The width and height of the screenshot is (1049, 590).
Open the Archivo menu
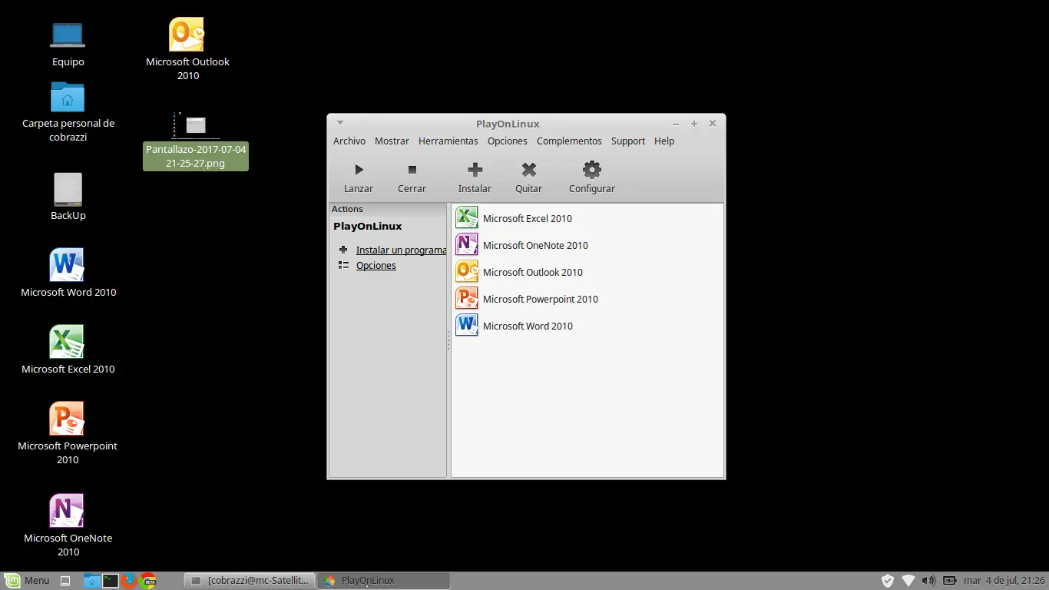tap(349, 141)
